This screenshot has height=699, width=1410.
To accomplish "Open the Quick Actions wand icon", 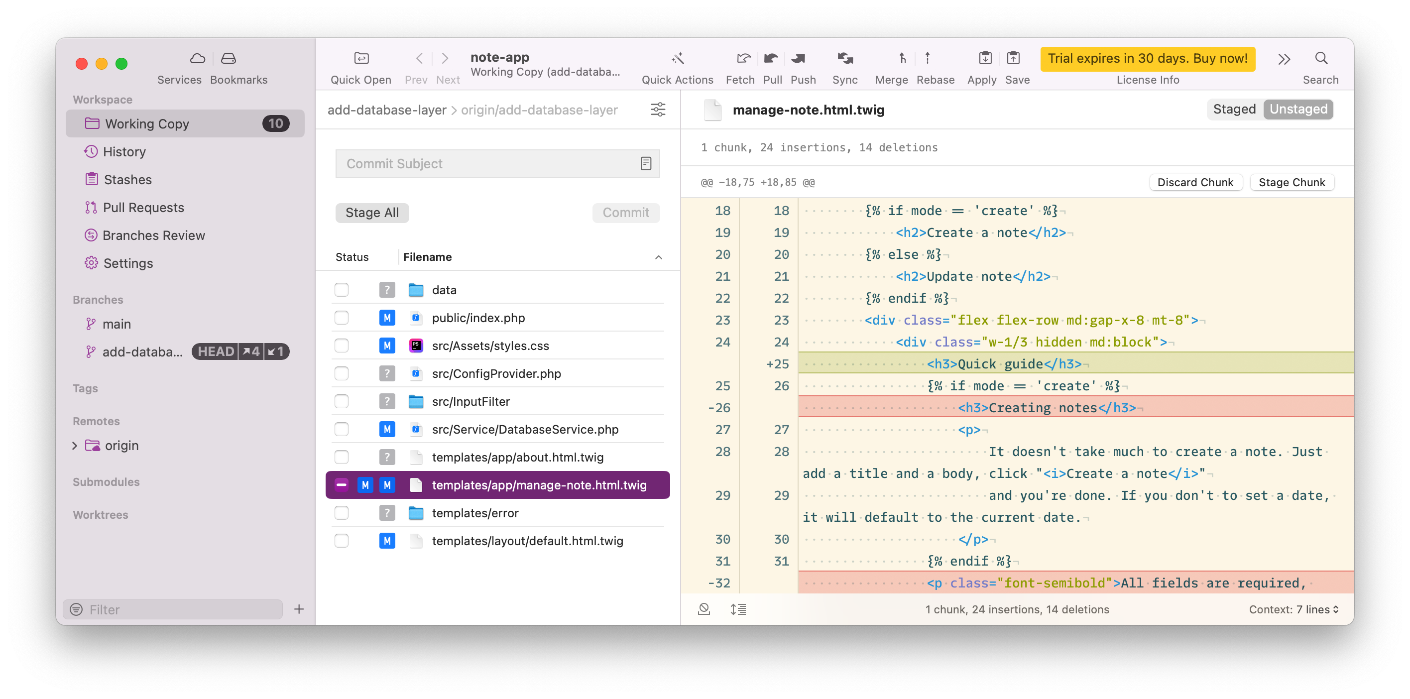I will tap(678, 59).
